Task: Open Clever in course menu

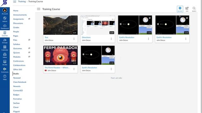Action: pos(16,107)
